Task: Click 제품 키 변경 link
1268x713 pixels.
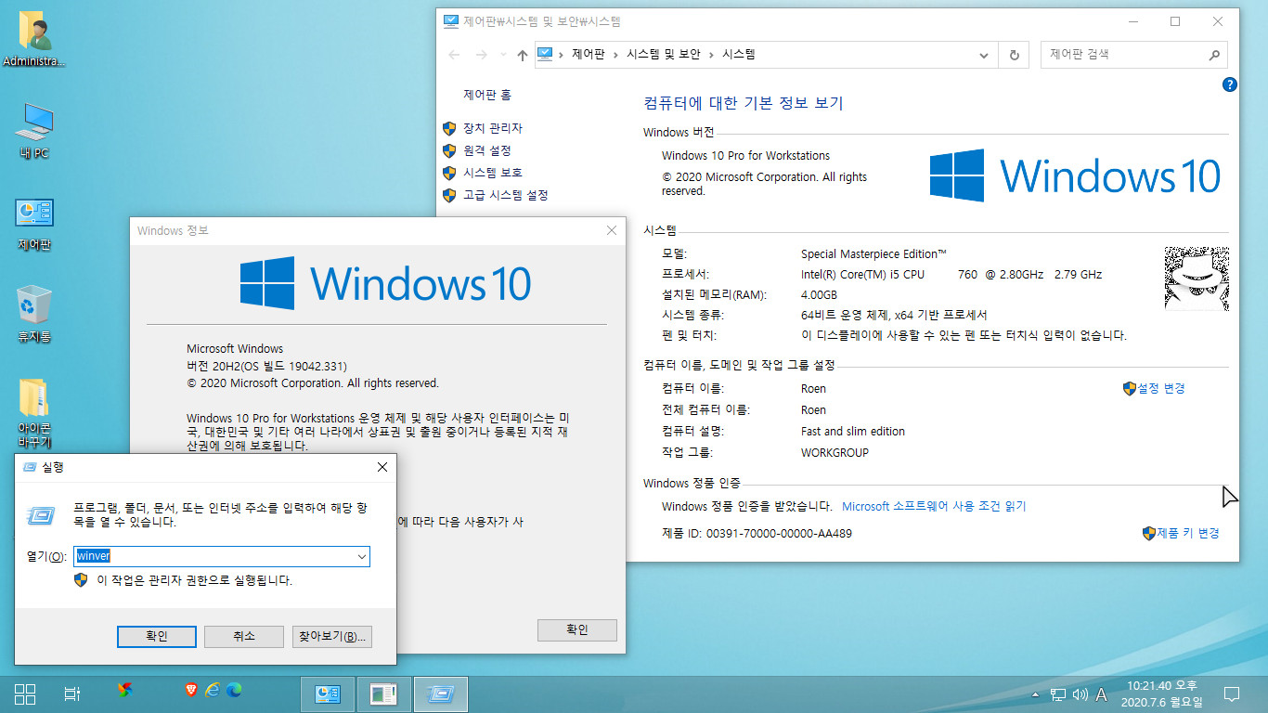Action: pos(1187,533)
